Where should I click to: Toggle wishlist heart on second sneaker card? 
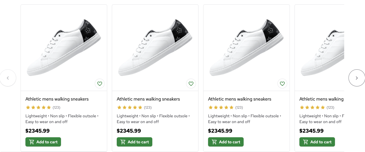[x=191, y=84]
